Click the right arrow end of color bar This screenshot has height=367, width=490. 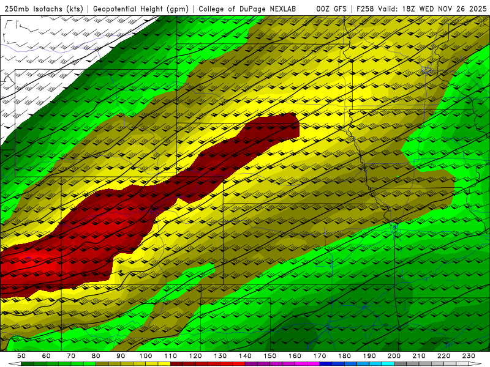click(475, 363)
